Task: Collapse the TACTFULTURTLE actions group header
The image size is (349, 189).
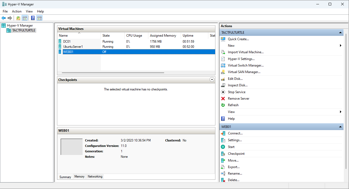Action: (x=340, y=32)
